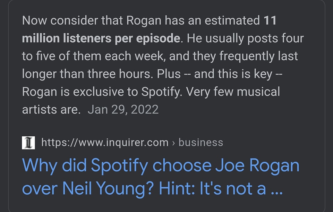The image size is (333, 212).
Task: Click the breadcrumb arrow separator after inquirer.com
Action: [x=173, y=143]
